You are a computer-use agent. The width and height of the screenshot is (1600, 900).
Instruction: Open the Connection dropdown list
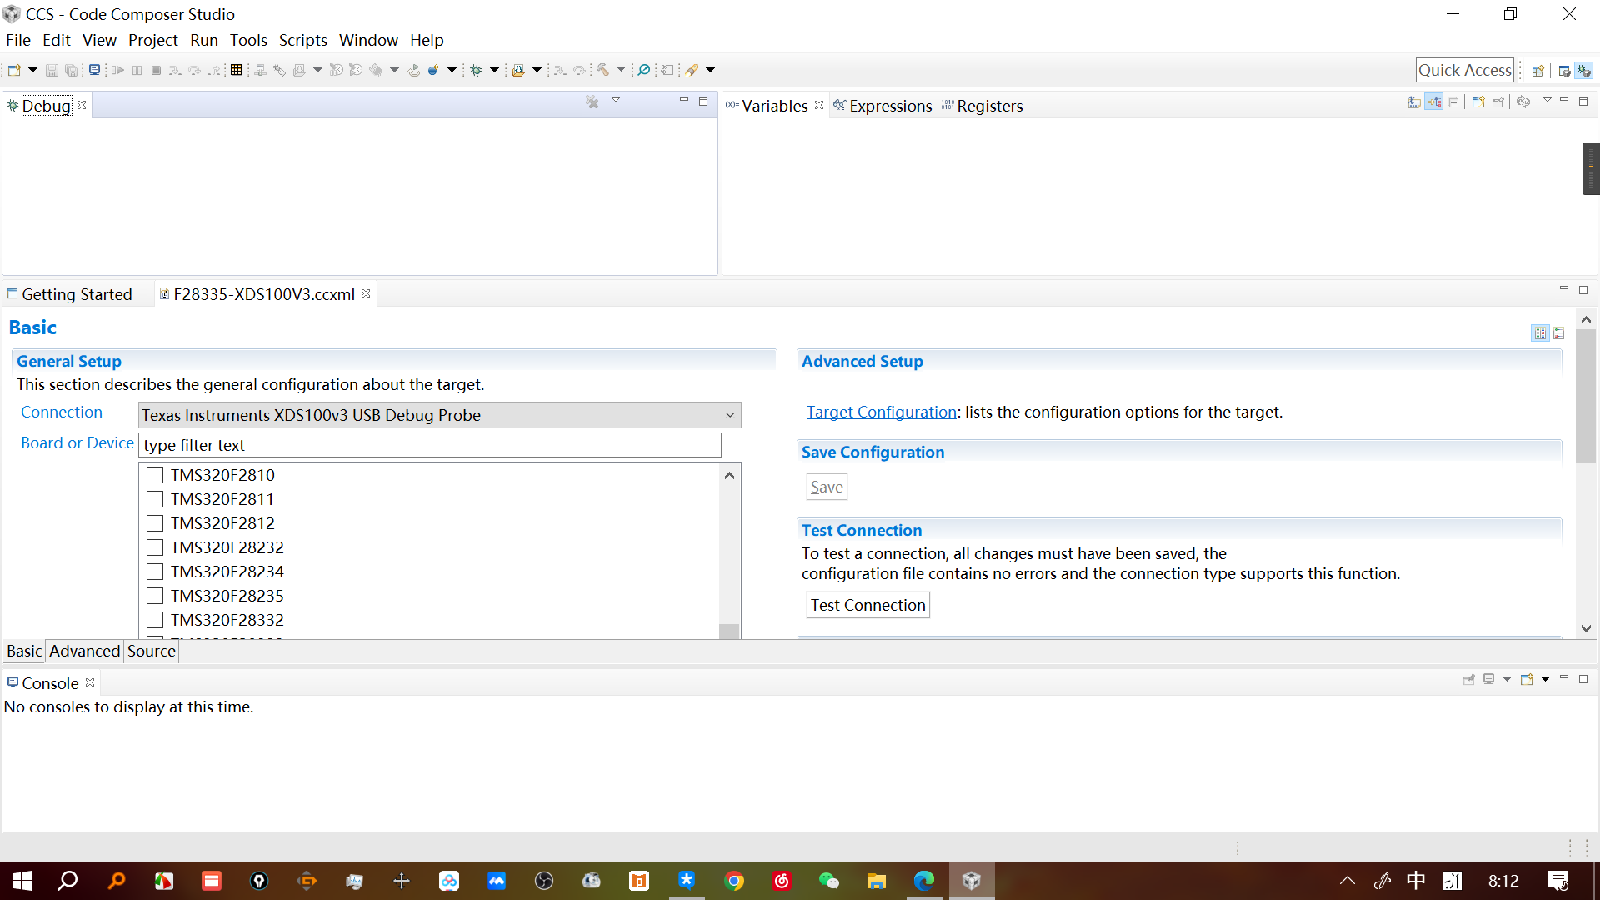[439, 415]
